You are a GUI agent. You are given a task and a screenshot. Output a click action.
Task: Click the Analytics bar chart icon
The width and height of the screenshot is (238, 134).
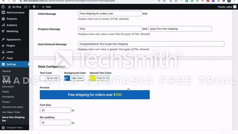(3, 25)
